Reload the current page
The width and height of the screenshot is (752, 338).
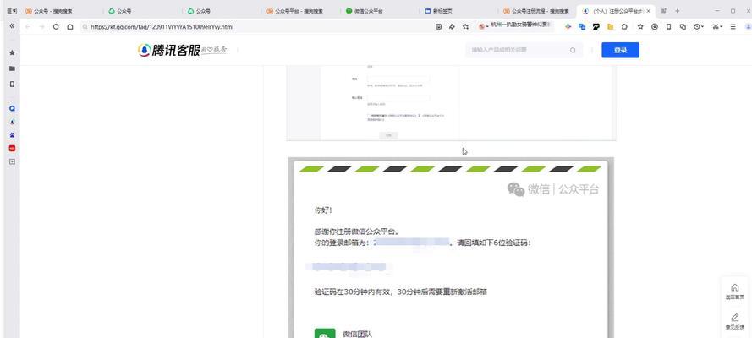[56, 27]
